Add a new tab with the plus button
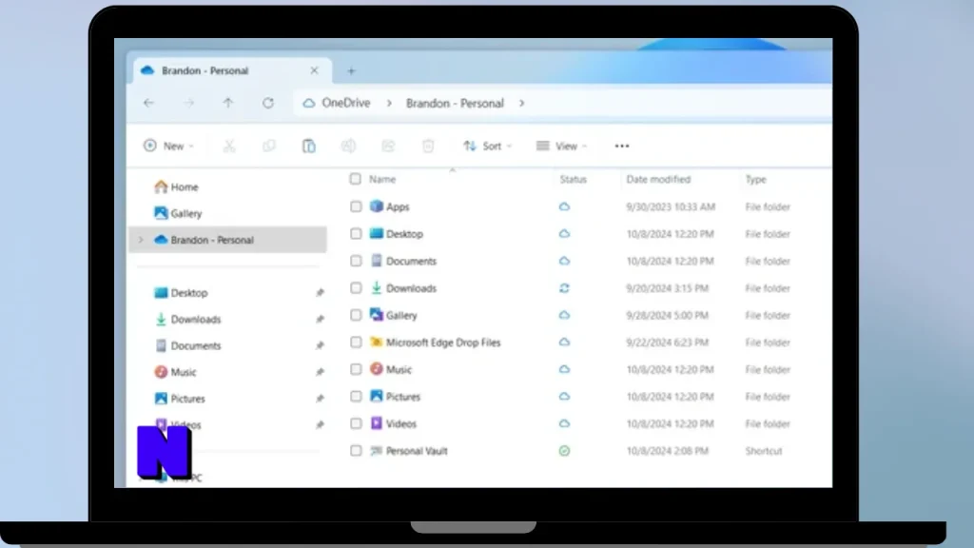The image size is (974, 548). 352,71
